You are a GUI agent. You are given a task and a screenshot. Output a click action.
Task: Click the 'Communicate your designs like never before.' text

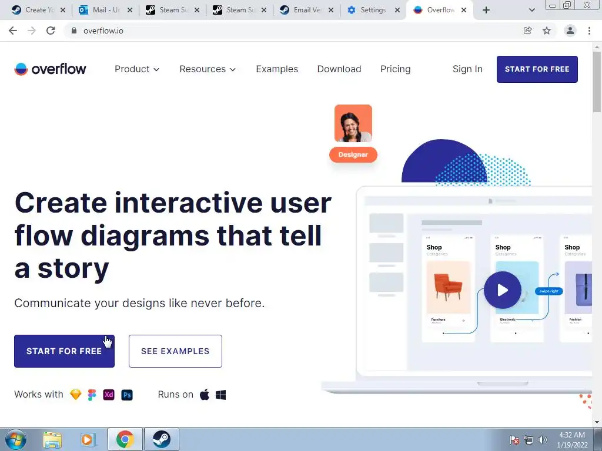139,303
